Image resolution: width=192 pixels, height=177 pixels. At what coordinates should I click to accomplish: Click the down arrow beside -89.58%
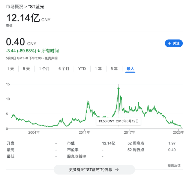[39, 51]
